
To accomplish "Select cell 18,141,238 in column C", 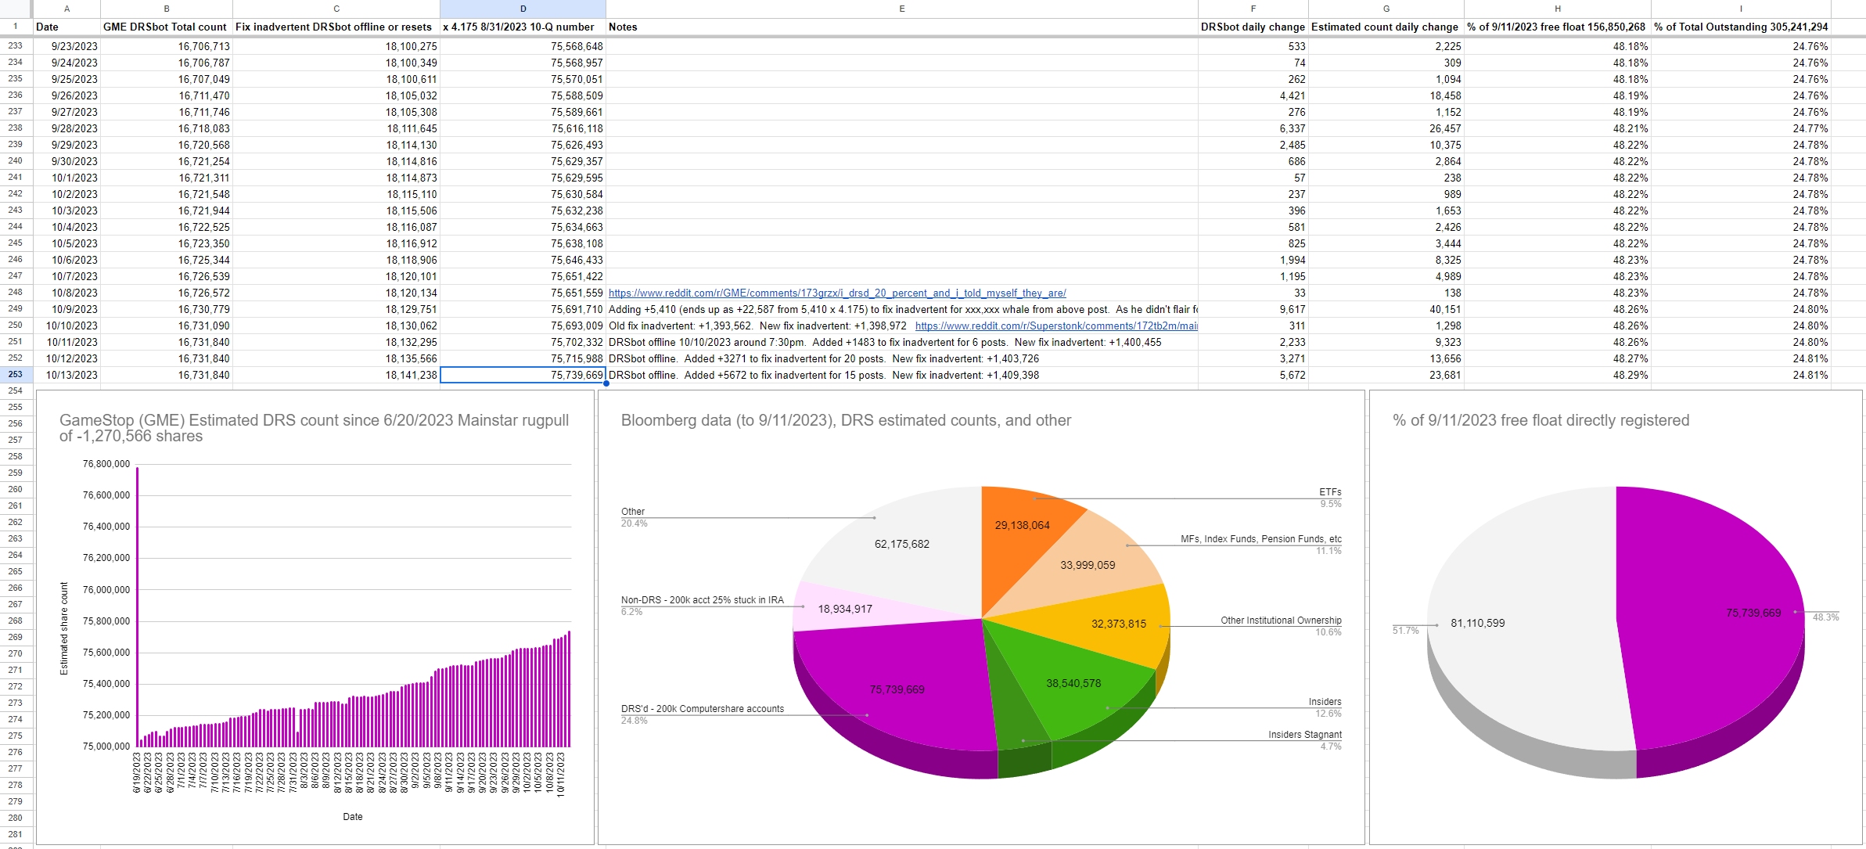I will click(x=336, y=375).
